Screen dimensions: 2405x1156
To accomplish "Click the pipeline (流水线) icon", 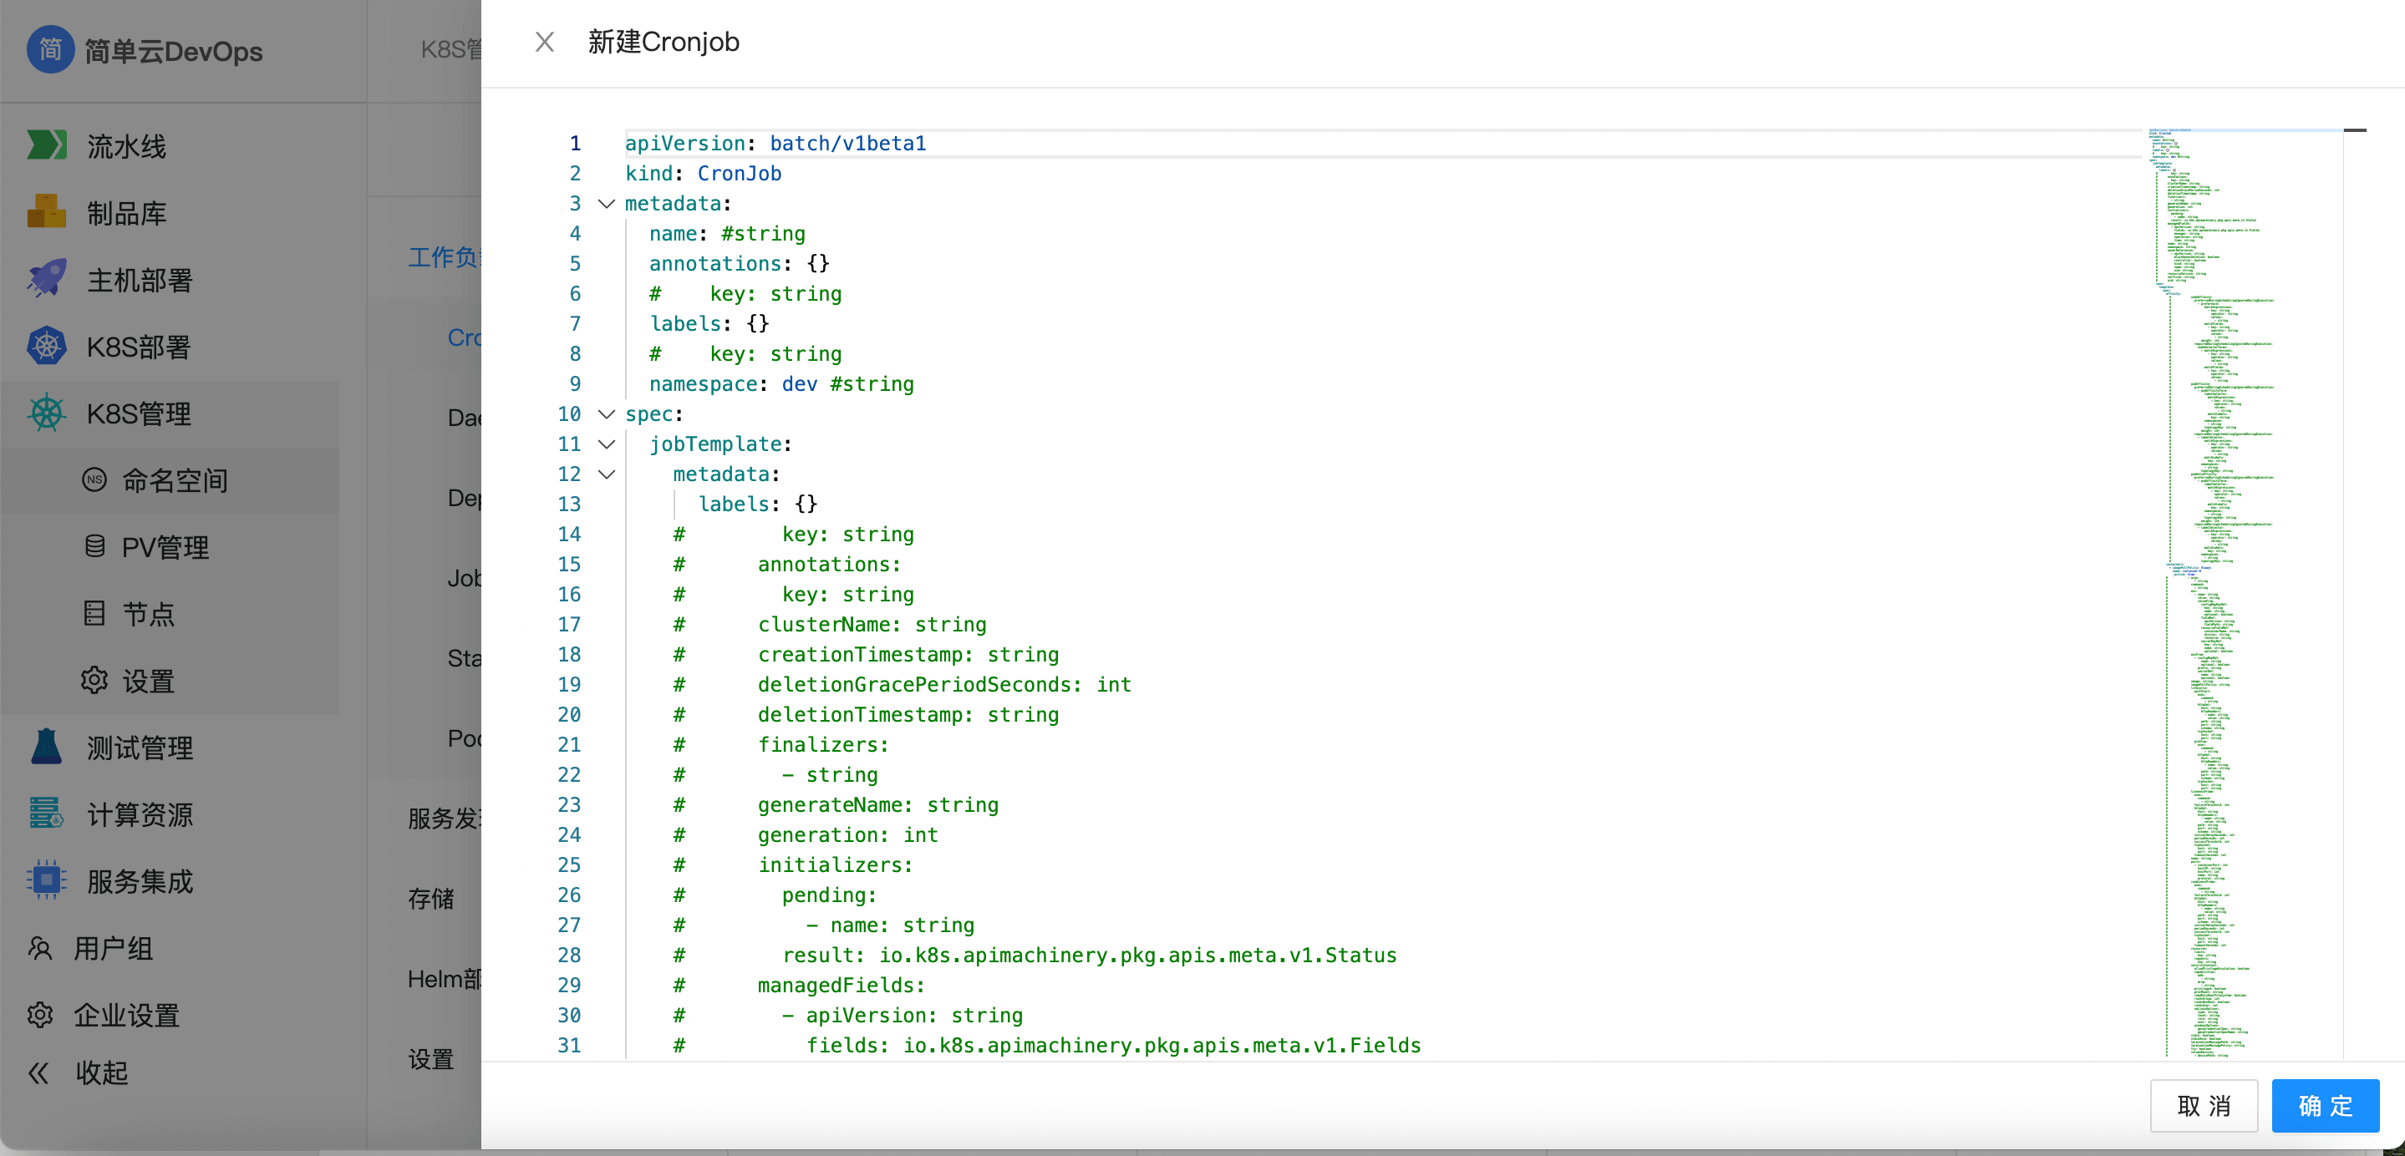I will (47, 145).
